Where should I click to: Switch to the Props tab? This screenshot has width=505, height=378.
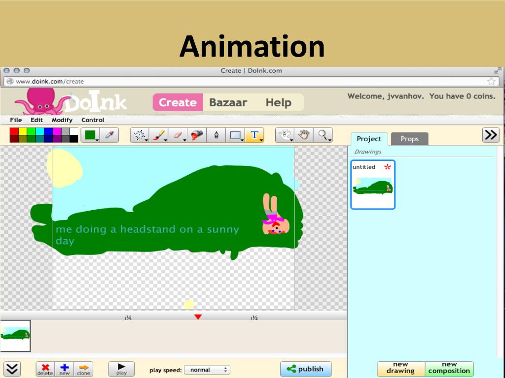[x=410, y=139]
